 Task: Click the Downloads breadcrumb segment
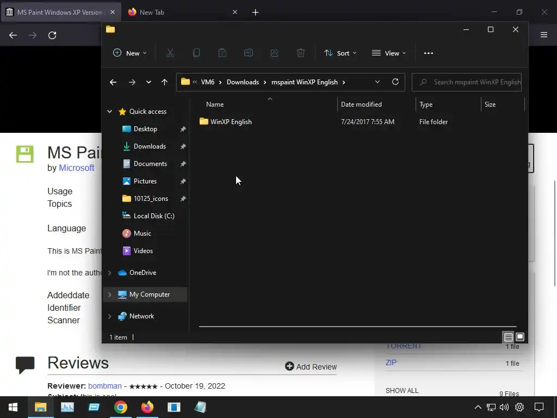point(243,82)
